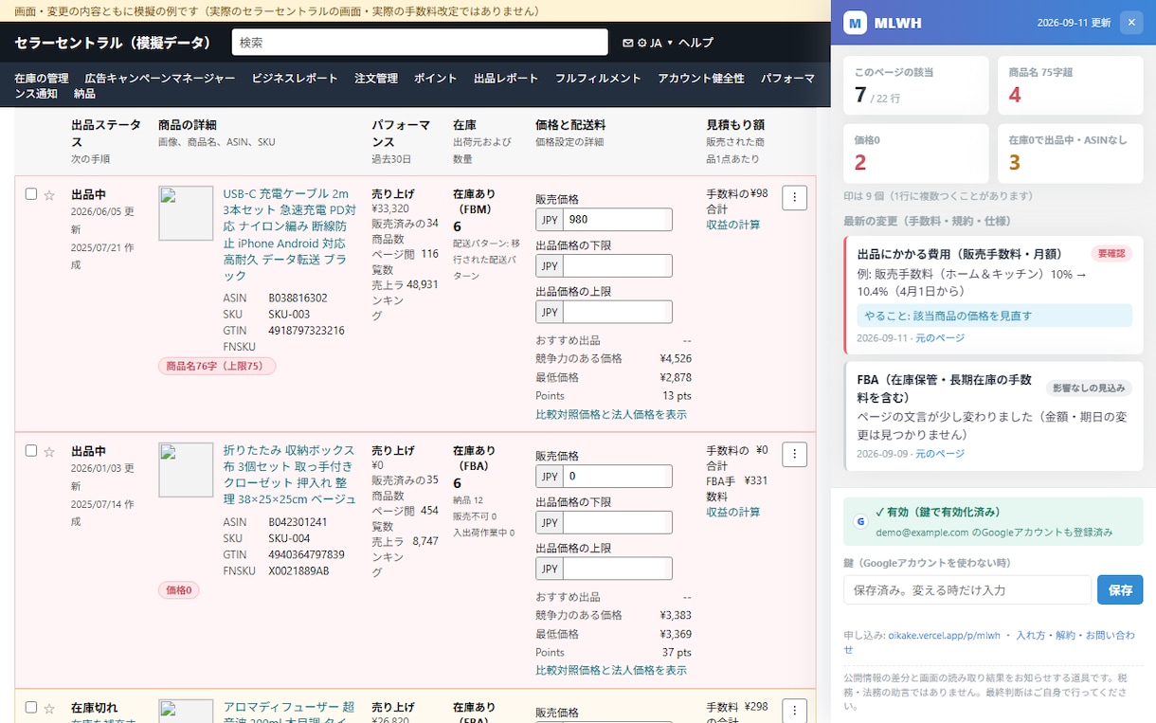
Task: Click the 価格0 badge under 収納ボックス
Action: click(x=179, y=590)
